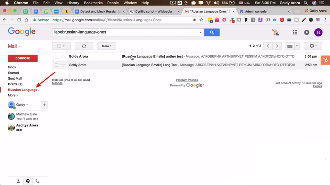Open 'Lang Test' email subject
Screen dimensions: 330x185
tap(149, 65)
